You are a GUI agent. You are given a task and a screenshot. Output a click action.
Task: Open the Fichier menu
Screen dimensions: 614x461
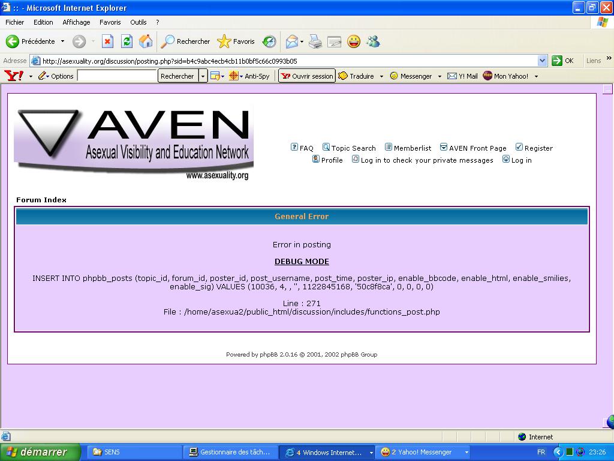(14, 22)
